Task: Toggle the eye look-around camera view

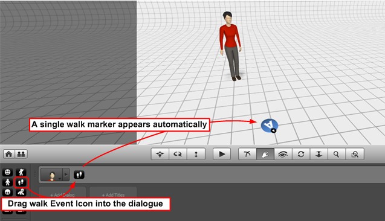Action: (x=283, y=154)
